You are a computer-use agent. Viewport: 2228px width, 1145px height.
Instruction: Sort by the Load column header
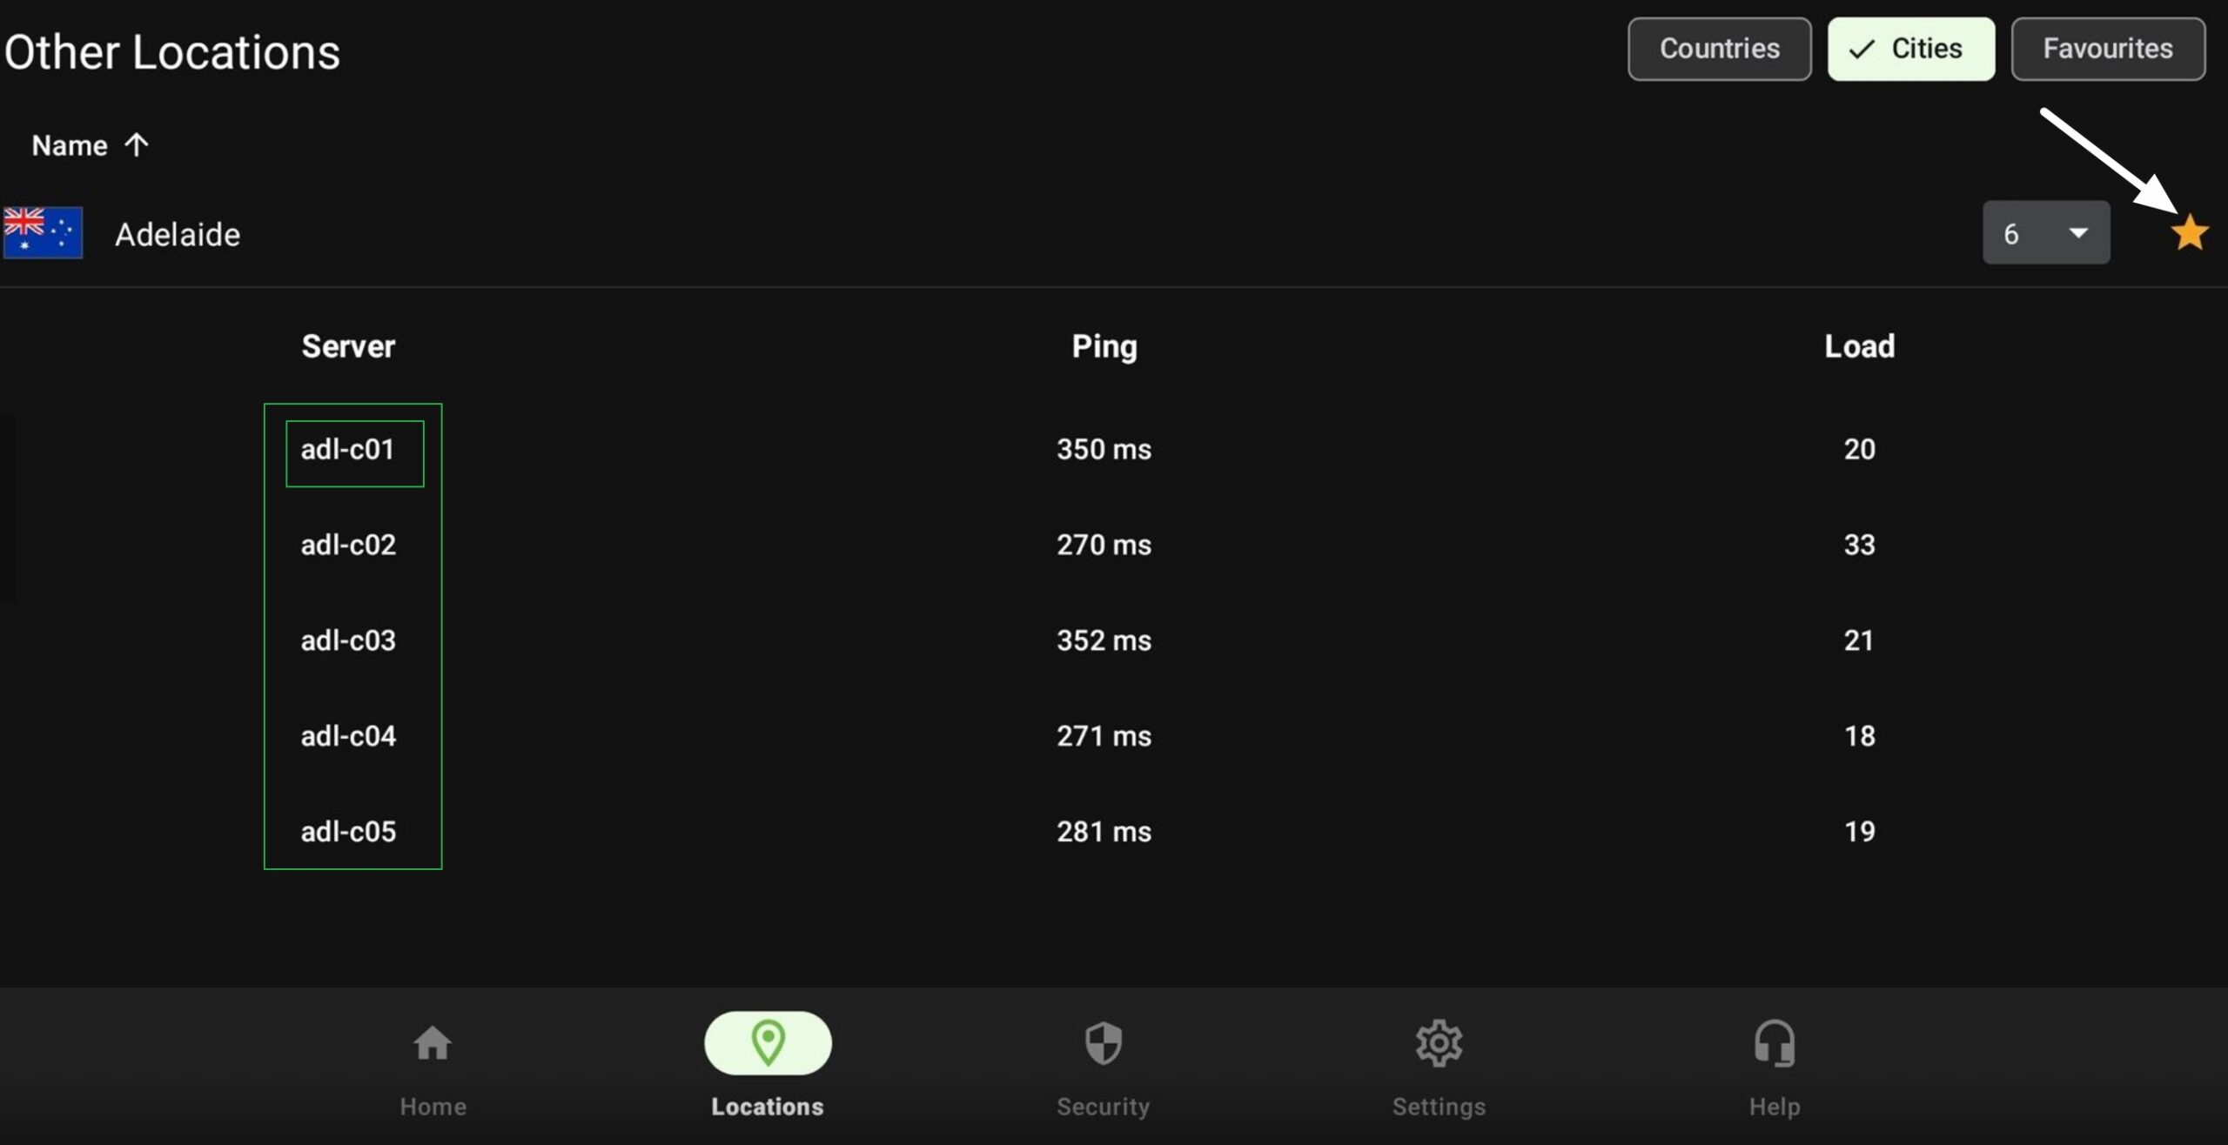coord(1859,346)
